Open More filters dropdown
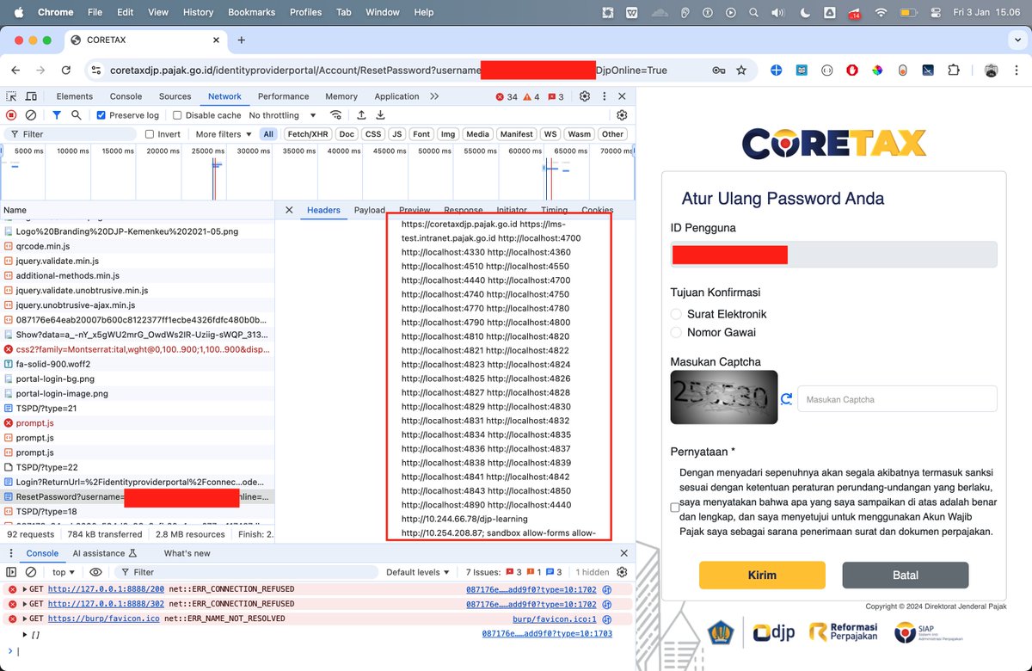1032x671 pixels. (x=224, y=134)
